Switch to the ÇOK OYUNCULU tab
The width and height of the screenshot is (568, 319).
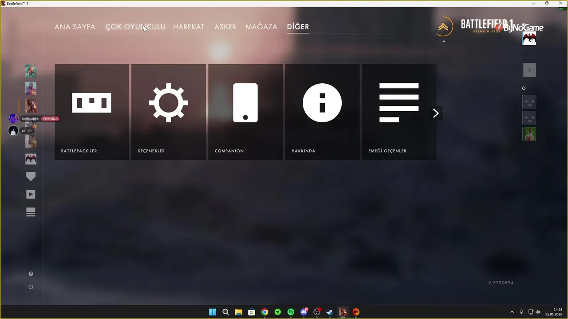tap(135, 27)
